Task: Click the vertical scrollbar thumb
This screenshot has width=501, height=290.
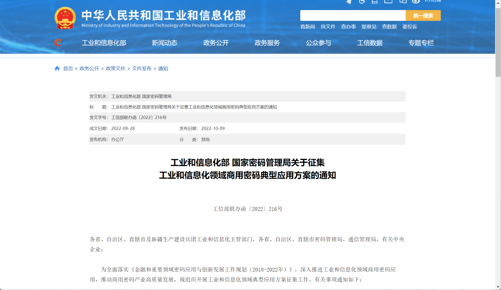Action: [x=498, y=42]
